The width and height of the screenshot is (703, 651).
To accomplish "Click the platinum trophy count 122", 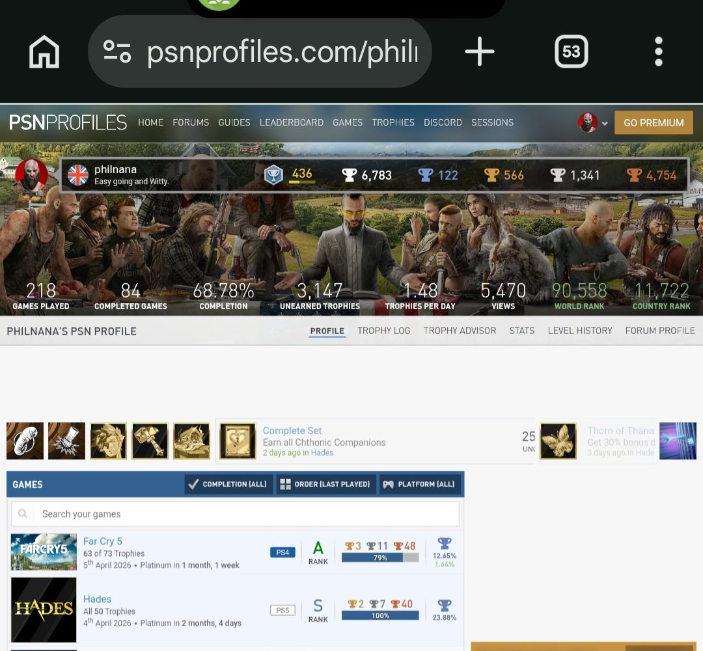I will pyautogui.click(x=438, y=175).
